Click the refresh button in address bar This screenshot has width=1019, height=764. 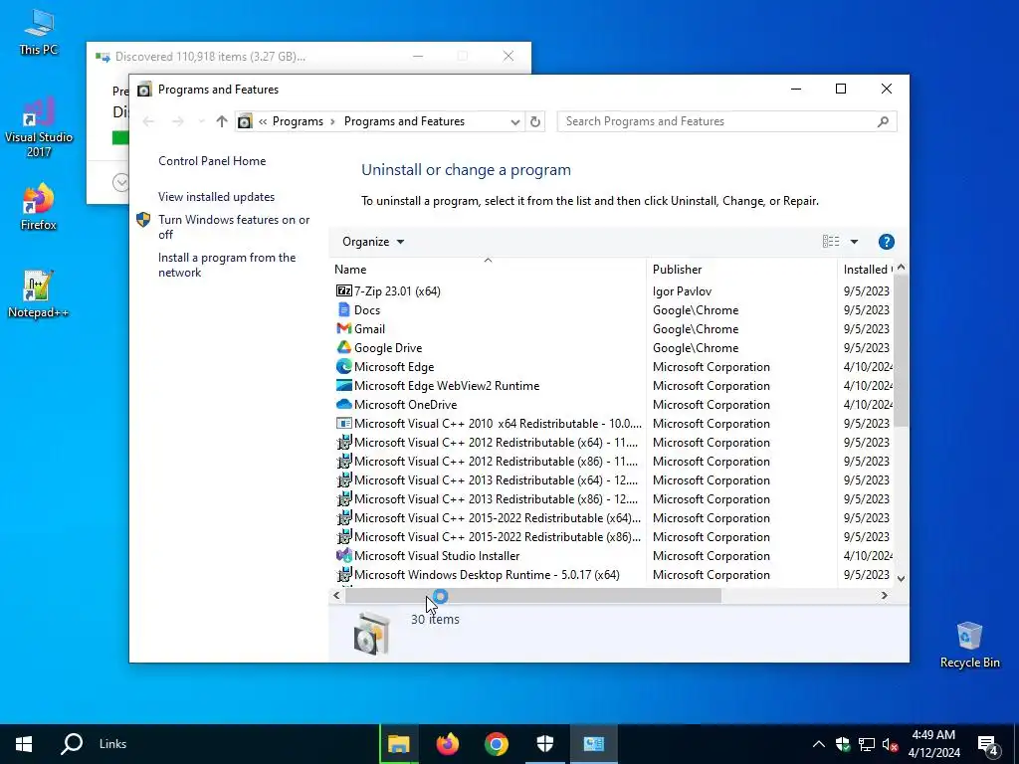pyautogui.click(x=534, y=121)
